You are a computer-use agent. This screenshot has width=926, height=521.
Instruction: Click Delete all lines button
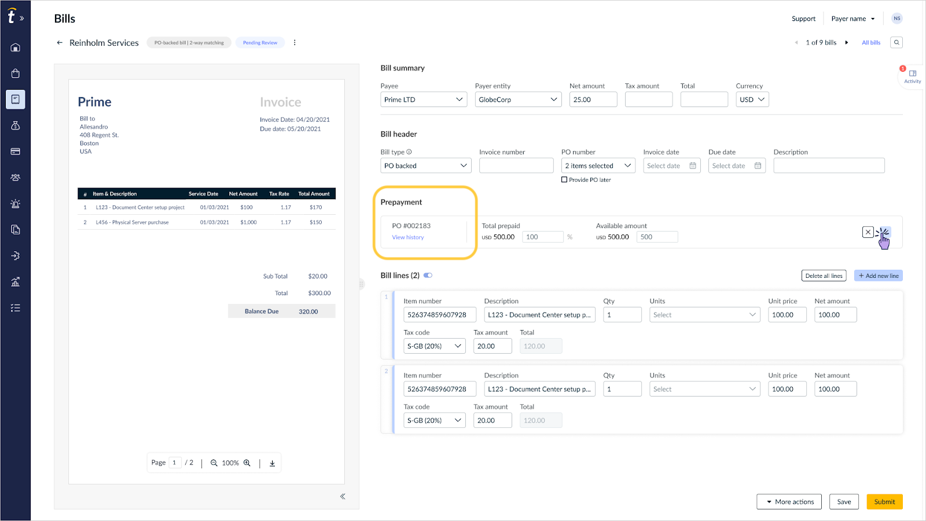pos(824,276)
